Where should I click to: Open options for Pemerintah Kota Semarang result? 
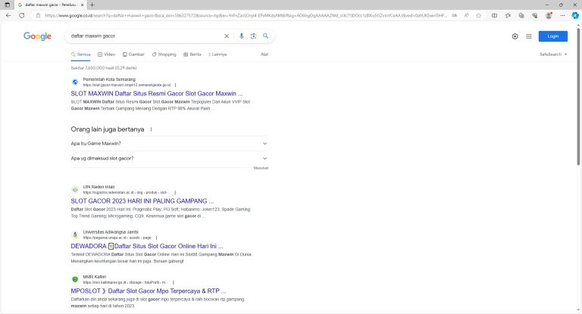175,85
